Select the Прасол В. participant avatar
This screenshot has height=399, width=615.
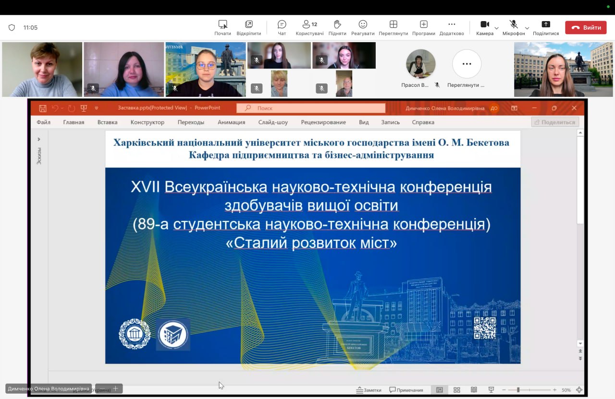pyautogui.click(x=421, y=64)
